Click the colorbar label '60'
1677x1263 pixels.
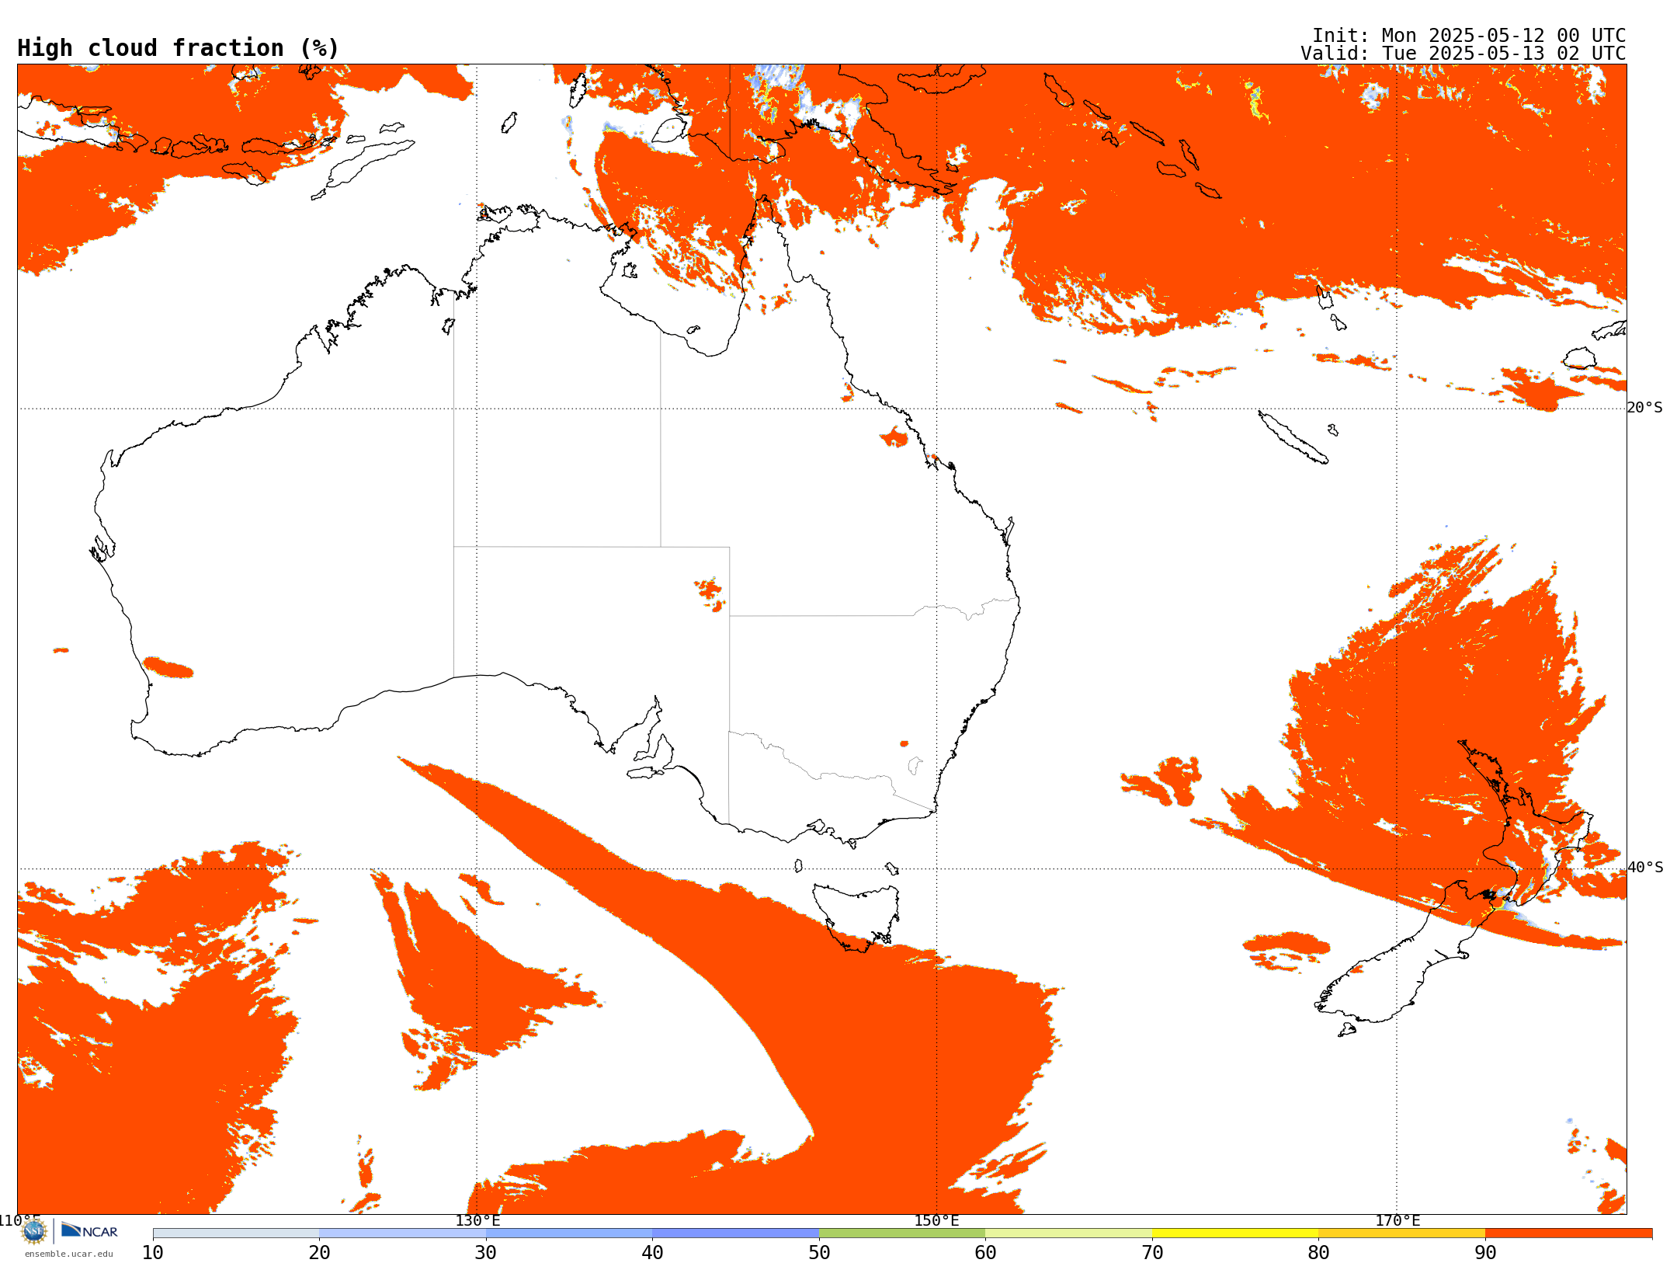985,1253
